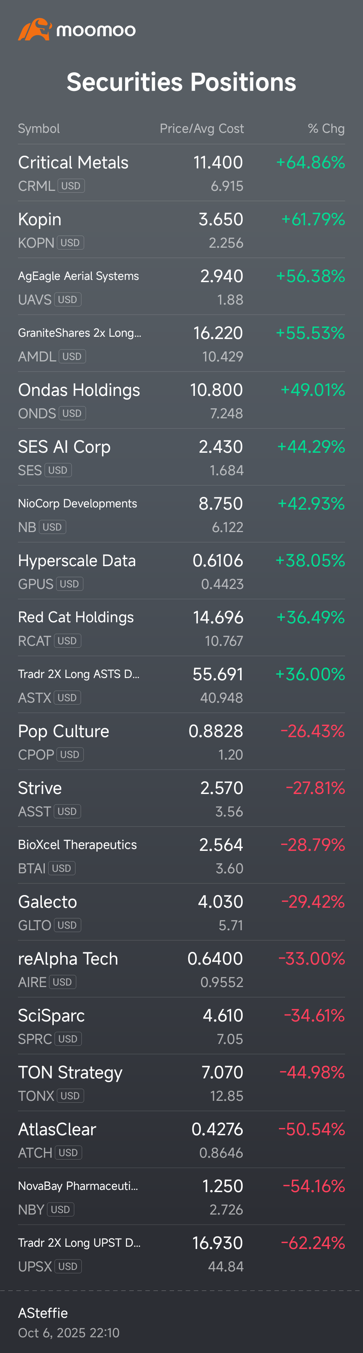Image resolution: width=363 pixels, height=1353 pixels.
Task: Open the reAlpha Tech position
Action: pyautogui.click(x=68, y=959)
